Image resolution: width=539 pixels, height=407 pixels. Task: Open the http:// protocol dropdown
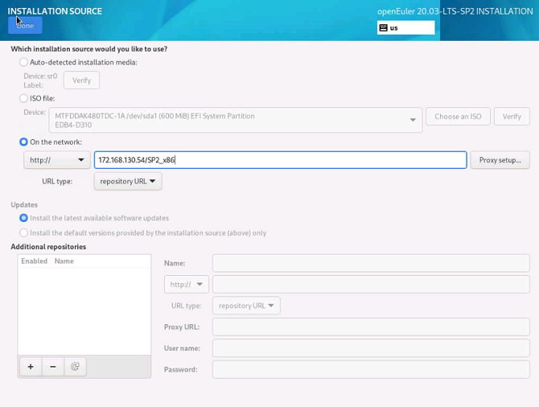pos(56,160)
